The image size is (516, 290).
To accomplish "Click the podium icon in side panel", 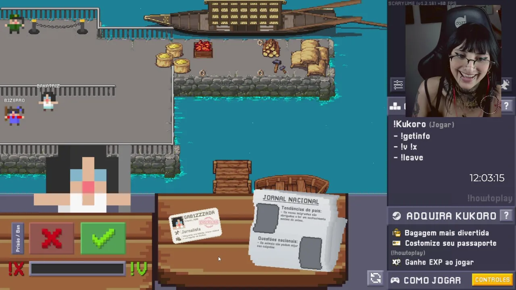I will 395,106.
